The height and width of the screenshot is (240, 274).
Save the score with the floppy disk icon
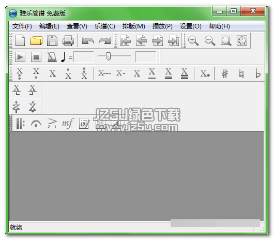[x=52, y=40]
